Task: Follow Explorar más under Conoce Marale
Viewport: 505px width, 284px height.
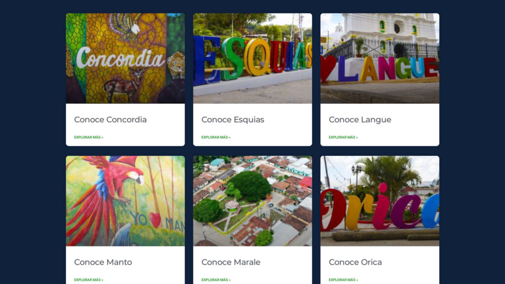Action: tap(216, 280)
